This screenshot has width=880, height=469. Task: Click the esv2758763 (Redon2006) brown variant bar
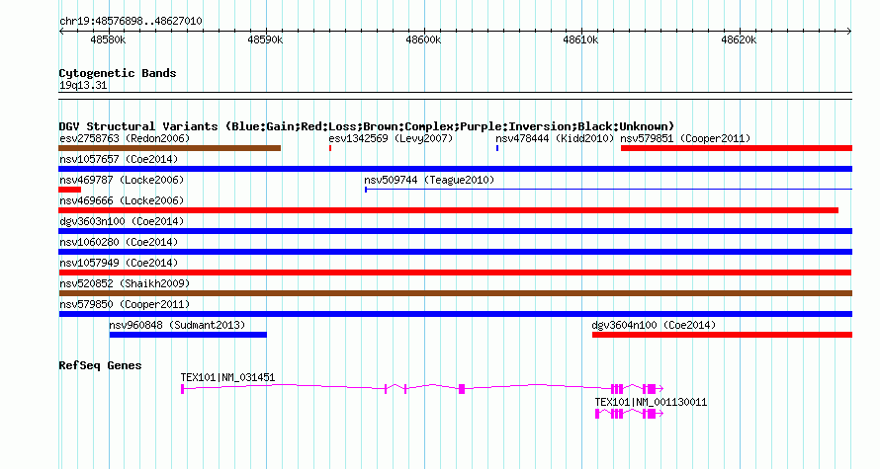click(x=169, y=148)
